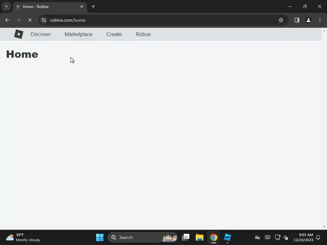Go back to previous page
Image resolution: width=327 pixels, height=245 pixels.
[x=7, y=20]
